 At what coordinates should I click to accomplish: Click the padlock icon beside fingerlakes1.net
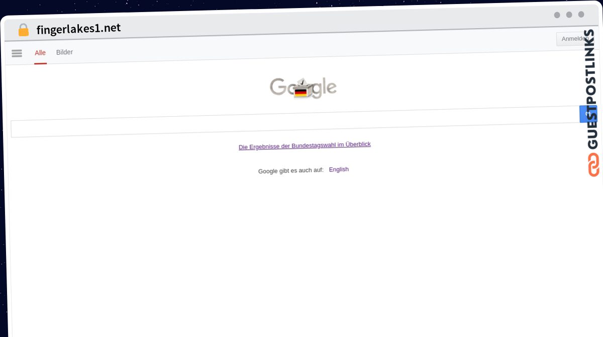tap(24, 30)
